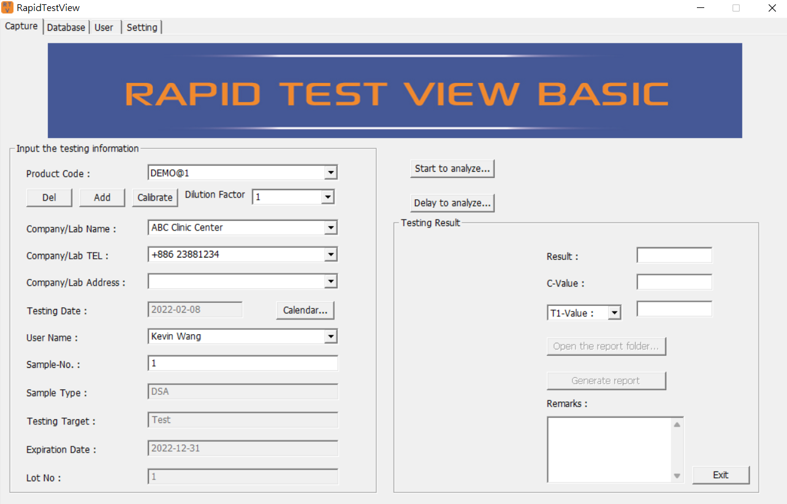Expand the Dilution Factor dropdown

pos(328,197)
